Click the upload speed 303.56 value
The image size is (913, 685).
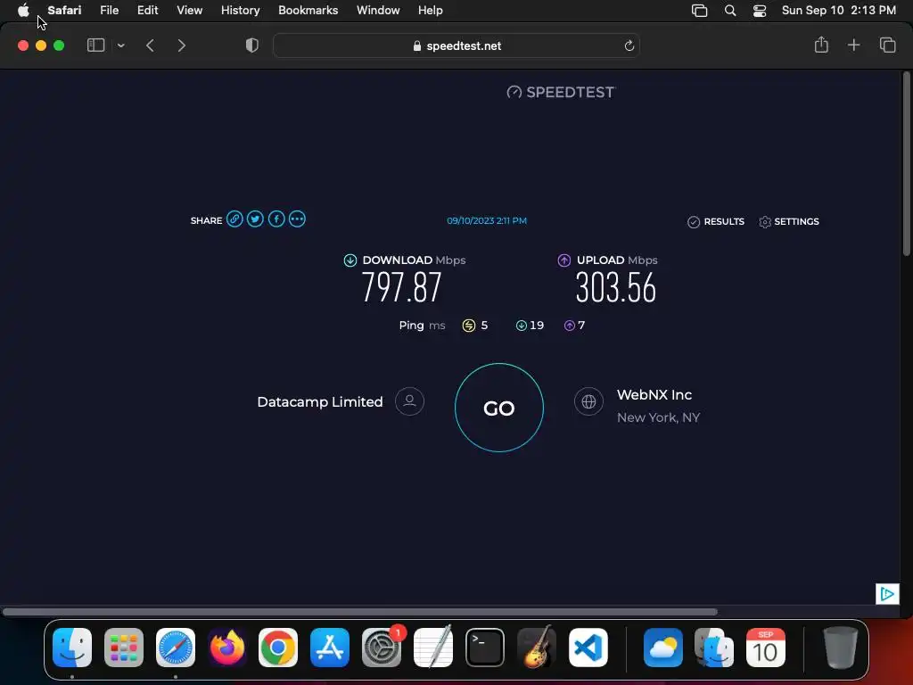(616, 287)
